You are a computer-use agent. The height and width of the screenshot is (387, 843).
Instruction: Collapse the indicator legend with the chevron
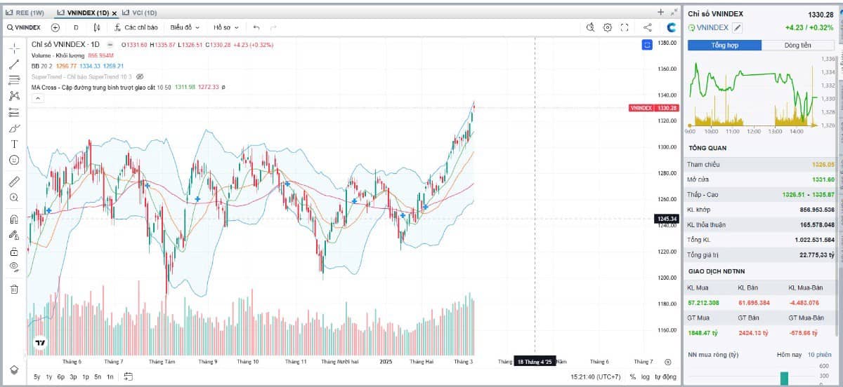(x=38, y=99)
